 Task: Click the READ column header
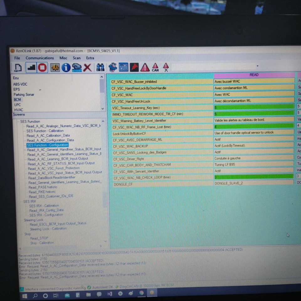click(254, 75)
